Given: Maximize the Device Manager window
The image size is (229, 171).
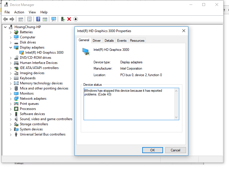Looking at the screenshot, I should pyautogui.click(x=204, y=5).
